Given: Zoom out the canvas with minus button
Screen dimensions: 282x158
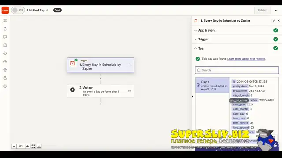Looking at the screenshot, I should click(x=14, y=146).
